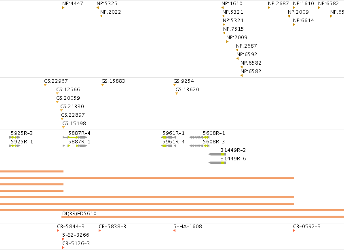Click the insertion marker under NP:5325
This screenshot has height=250, width=344.
tap(98, 8)
